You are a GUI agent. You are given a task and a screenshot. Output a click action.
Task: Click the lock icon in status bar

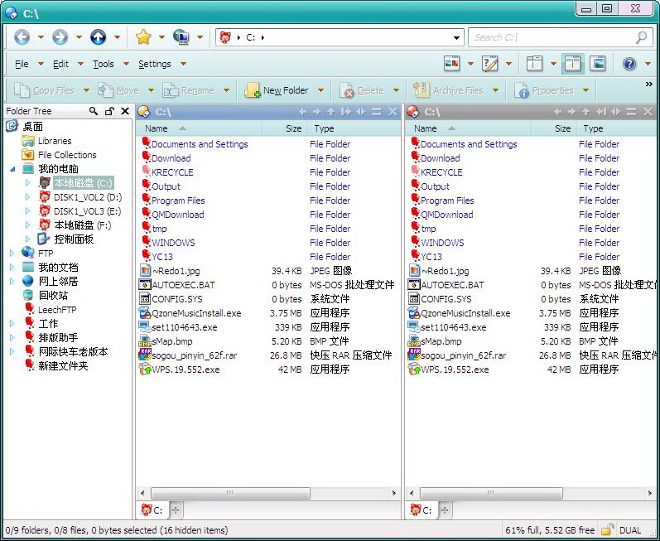point(607,529)
